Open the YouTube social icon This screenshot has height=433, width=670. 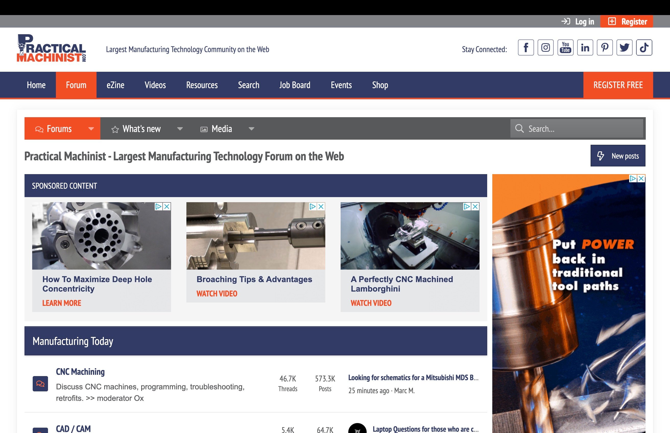(x=565, y=47)
